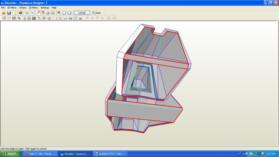Screen dimensions: 279x157
Task: Open the 2D Menu
Action: coord(33,8)
